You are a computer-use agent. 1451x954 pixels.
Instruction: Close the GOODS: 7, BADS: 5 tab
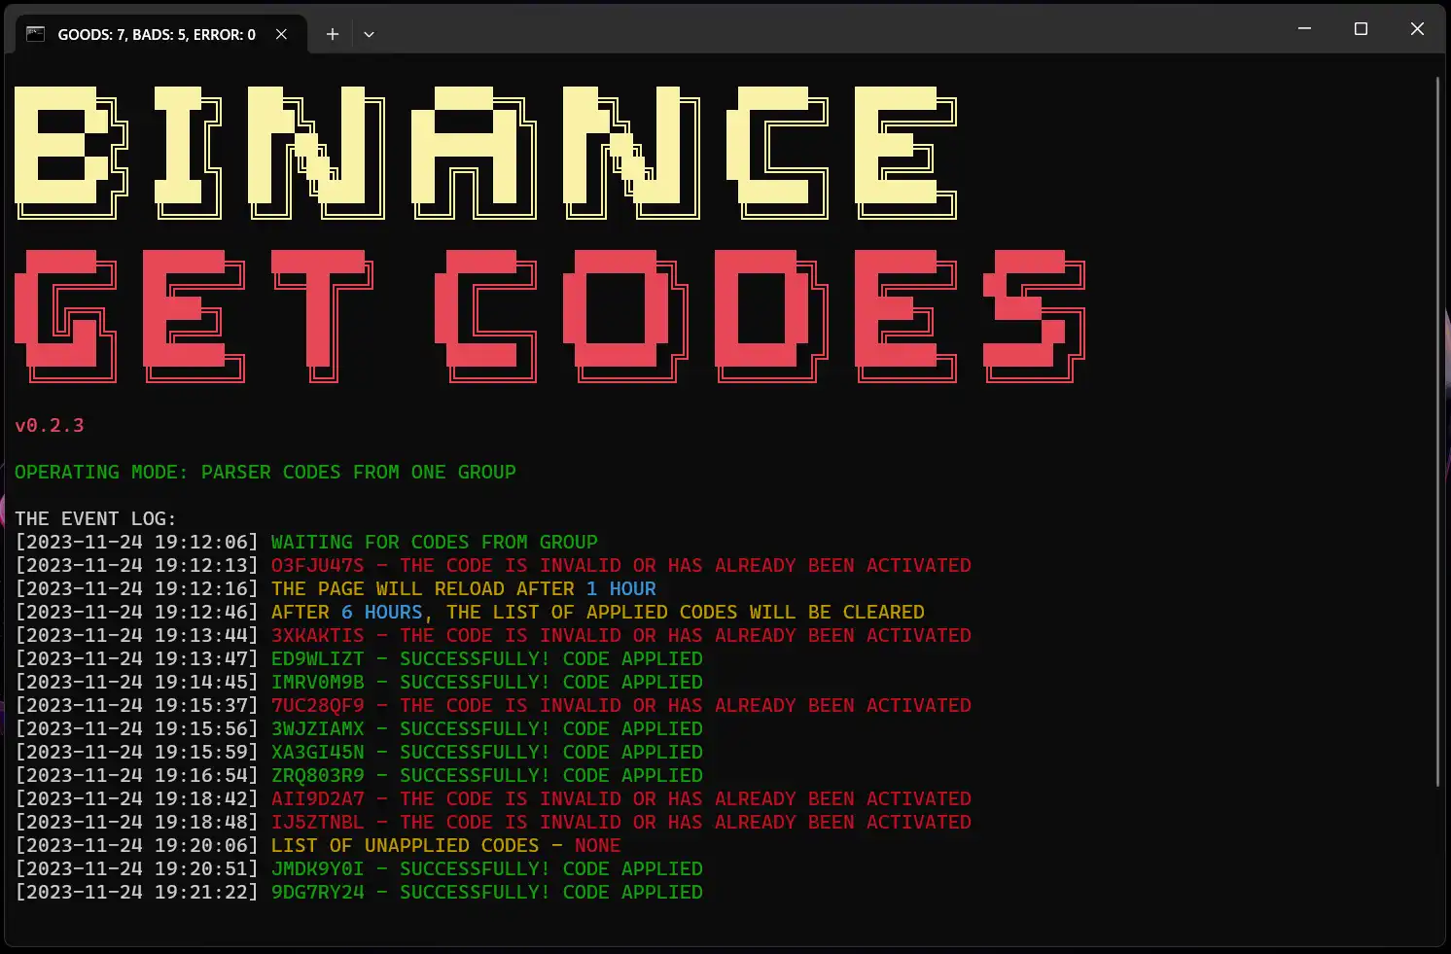click(281, 34)
